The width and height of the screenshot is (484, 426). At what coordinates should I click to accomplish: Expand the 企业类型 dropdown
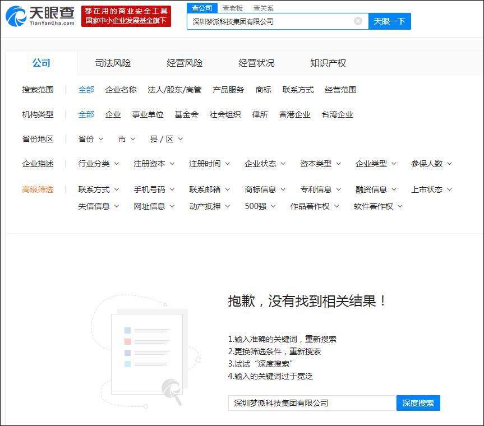(x=376, y=164)
